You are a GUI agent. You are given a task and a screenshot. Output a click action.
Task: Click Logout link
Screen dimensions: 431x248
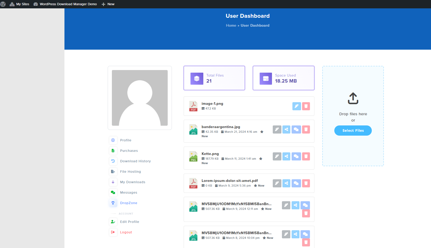coord(126,232)
